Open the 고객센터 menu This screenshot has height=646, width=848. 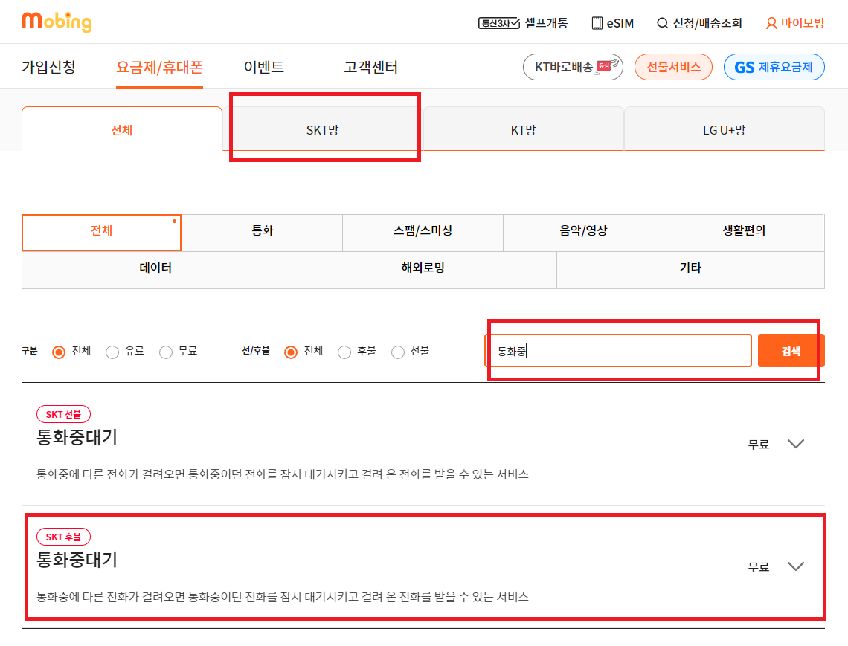click(x=371, y=67)
